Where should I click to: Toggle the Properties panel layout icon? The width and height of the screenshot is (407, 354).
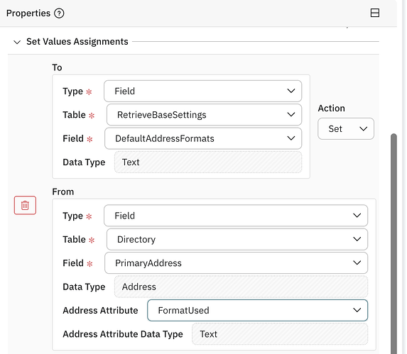pos(374,13)
